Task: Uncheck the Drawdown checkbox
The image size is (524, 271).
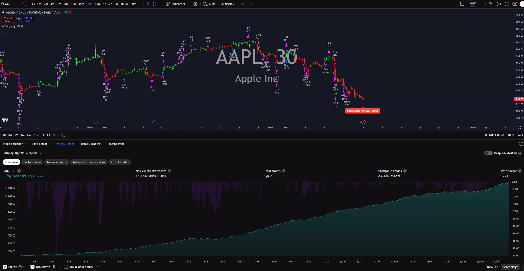Action: coord(32,267)
